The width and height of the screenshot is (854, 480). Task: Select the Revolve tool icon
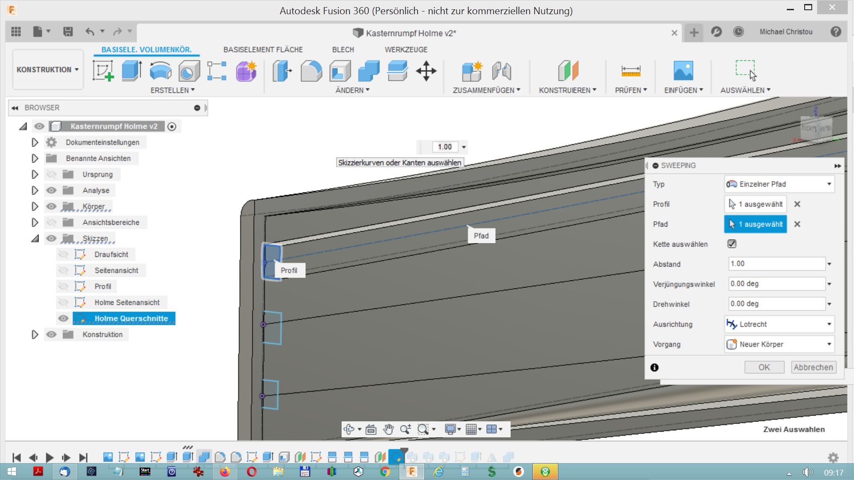click(x=160, y=71)
